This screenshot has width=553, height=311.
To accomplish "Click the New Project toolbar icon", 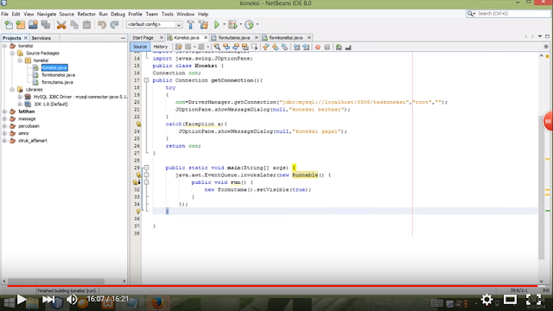I will (x=21, y=24).
